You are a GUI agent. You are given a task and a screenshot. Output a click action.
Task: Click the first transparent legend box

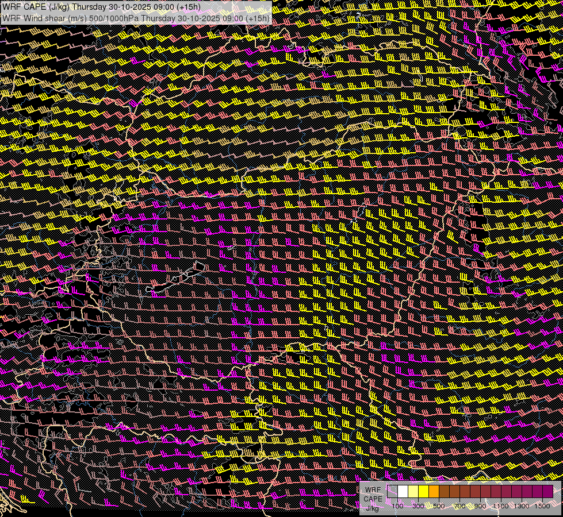(392, 491)
